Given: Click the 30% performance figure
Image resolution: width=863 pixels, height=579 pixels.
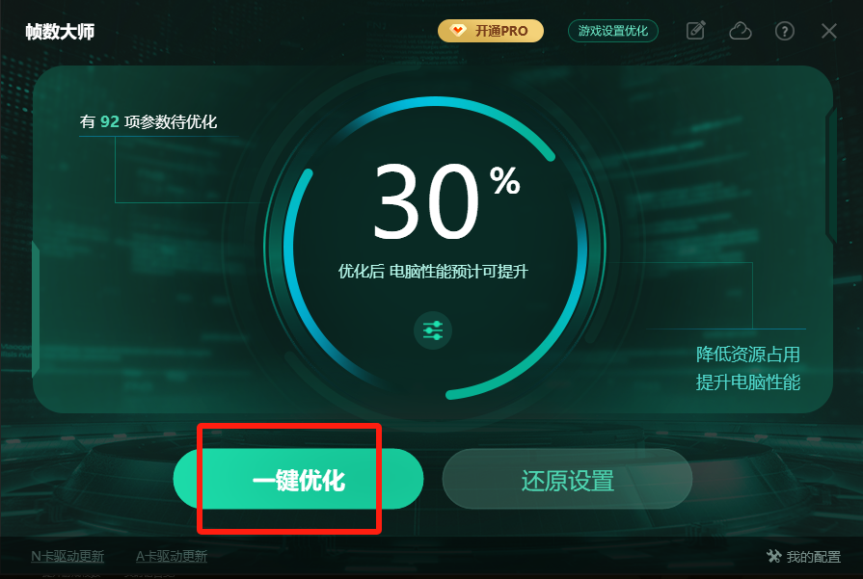Looking at the screenshot, I should pos(446,201).
